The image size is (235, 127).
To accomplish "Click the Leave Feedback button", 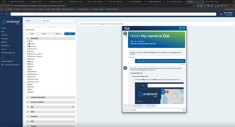I will pos(138,106).
